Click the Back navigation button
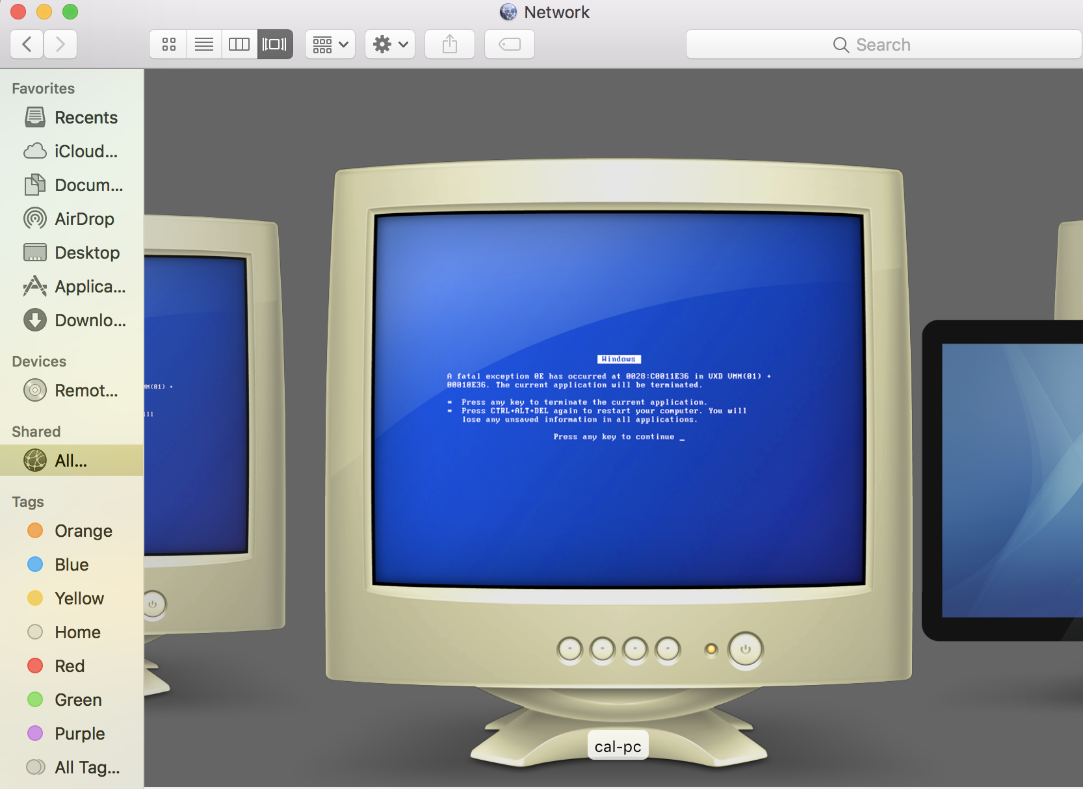The height and width of the screenshot is (789, 1083). pyautogui.click(x=26, y=44)
